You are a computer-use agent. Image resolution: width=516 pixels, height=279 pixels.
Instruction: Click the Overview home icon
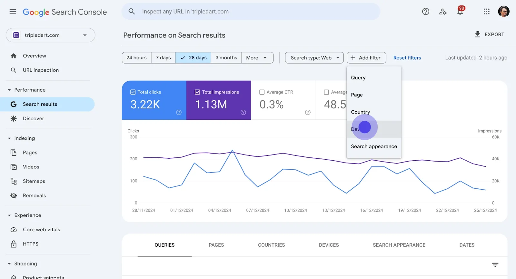point(14,56)
